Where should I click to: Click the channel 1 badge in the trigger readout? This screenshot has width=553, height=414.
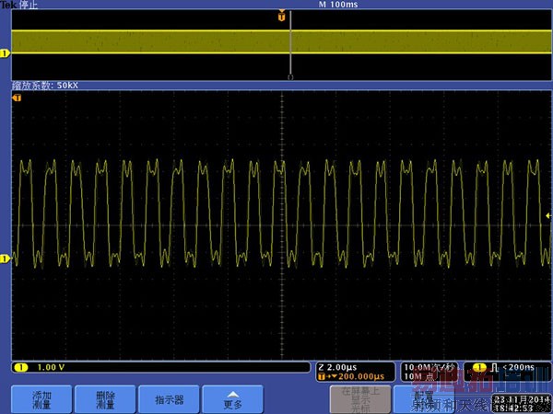[479, 367]
